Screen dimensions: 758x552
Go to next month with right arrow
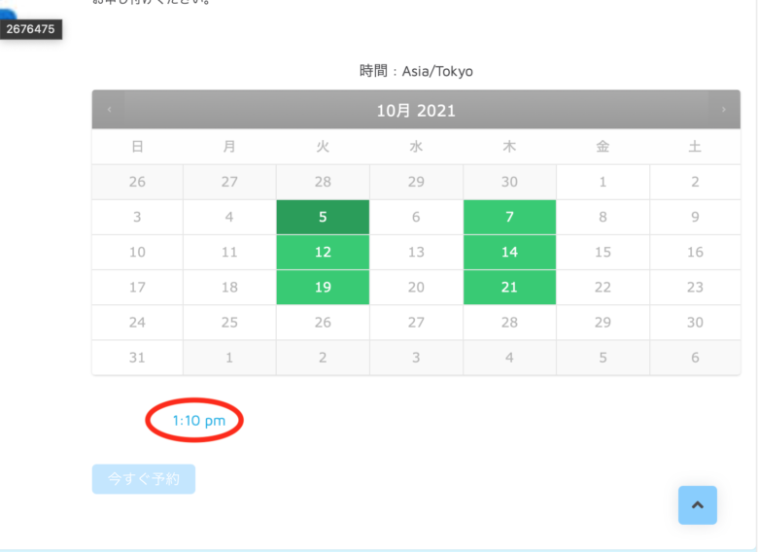723,110
